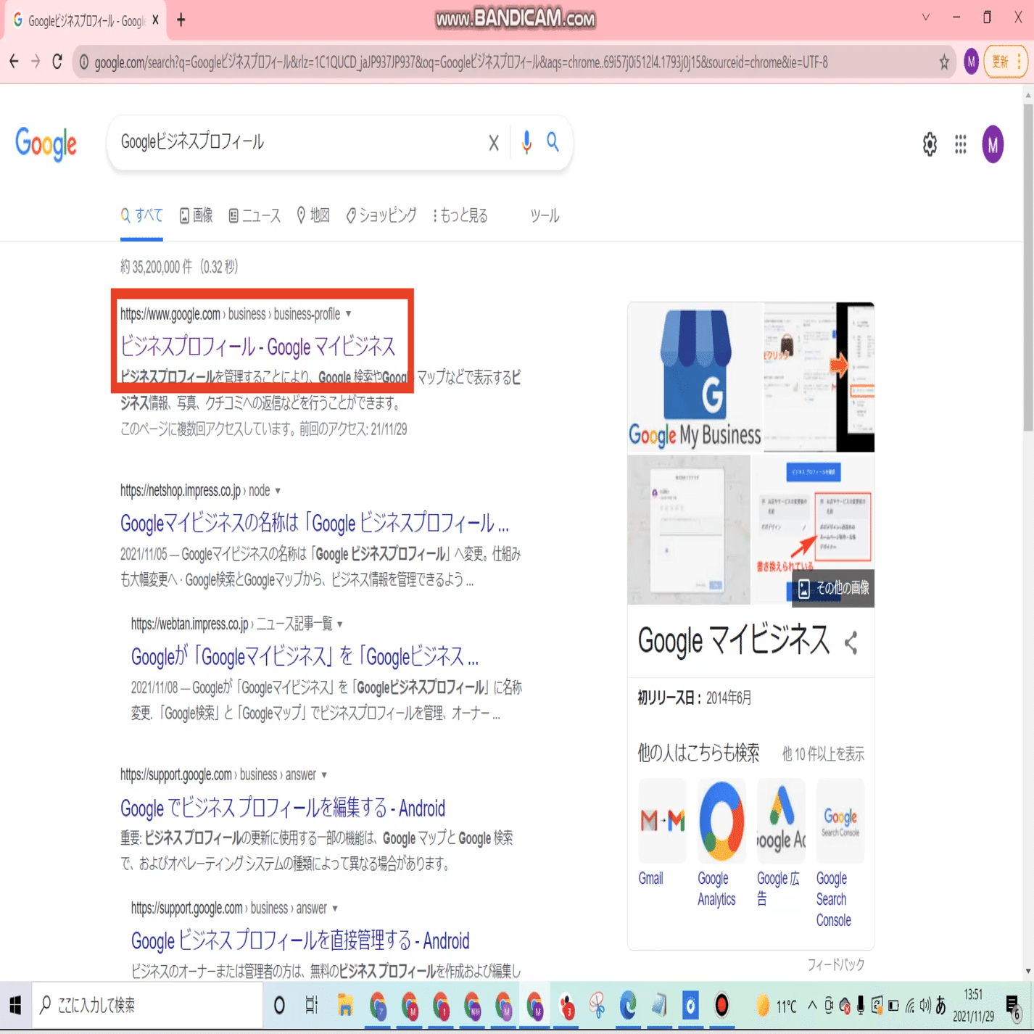Open the quick settings gear icon
The width and height of the screenshot is (1034, 1034).
tap(929, 144)
